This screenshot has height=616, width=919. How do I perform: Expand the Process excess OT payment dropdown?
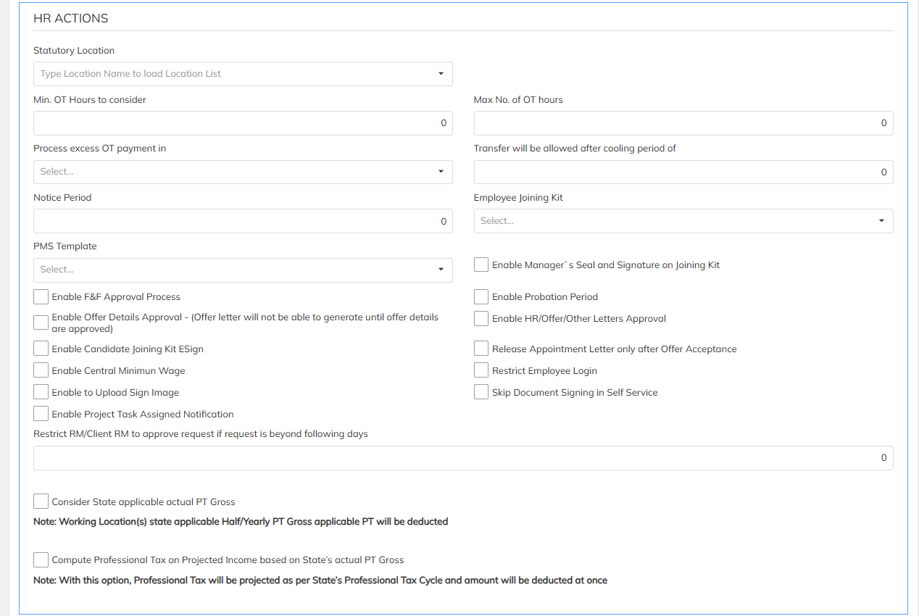243,172
